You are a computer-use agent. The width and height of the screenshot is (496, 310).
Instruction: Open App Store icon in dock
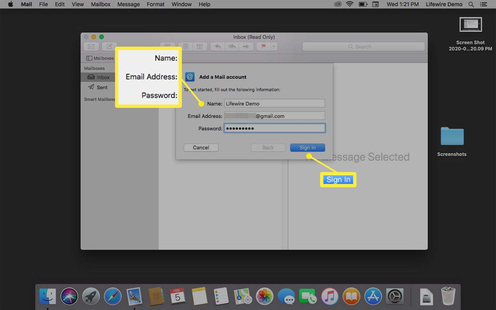(373, 296)
